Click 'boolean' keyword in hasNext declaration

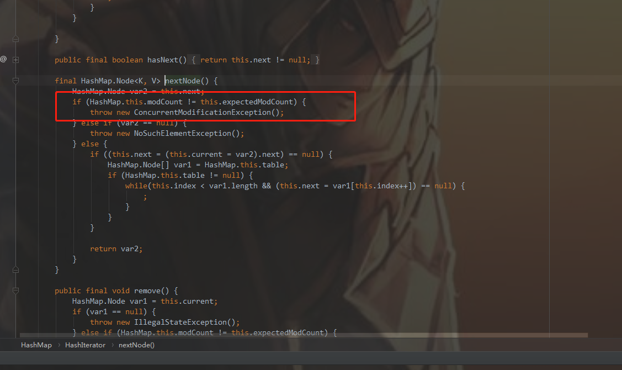(127, 60)
